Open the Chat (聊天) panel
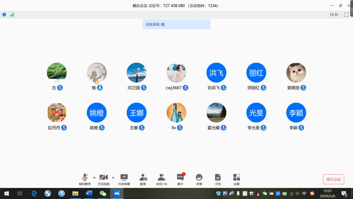 (180, 179)
